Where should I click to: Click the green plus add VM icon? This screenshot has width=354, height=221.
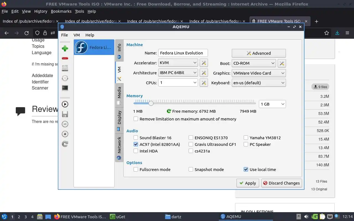[65, 48]
